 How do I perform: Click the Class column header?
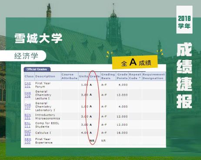29,76
